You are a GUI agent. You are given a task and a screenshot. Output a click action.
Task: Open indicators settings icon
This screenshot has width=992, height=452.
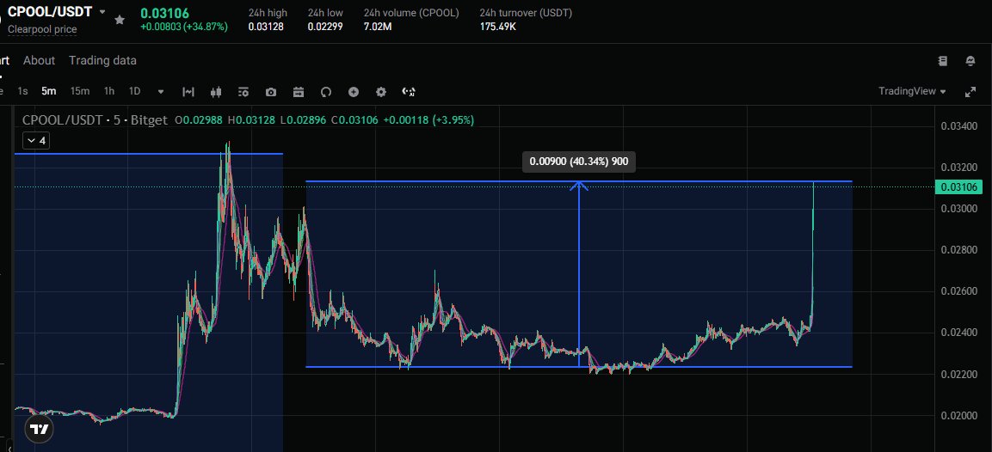[x=243, y=92]
